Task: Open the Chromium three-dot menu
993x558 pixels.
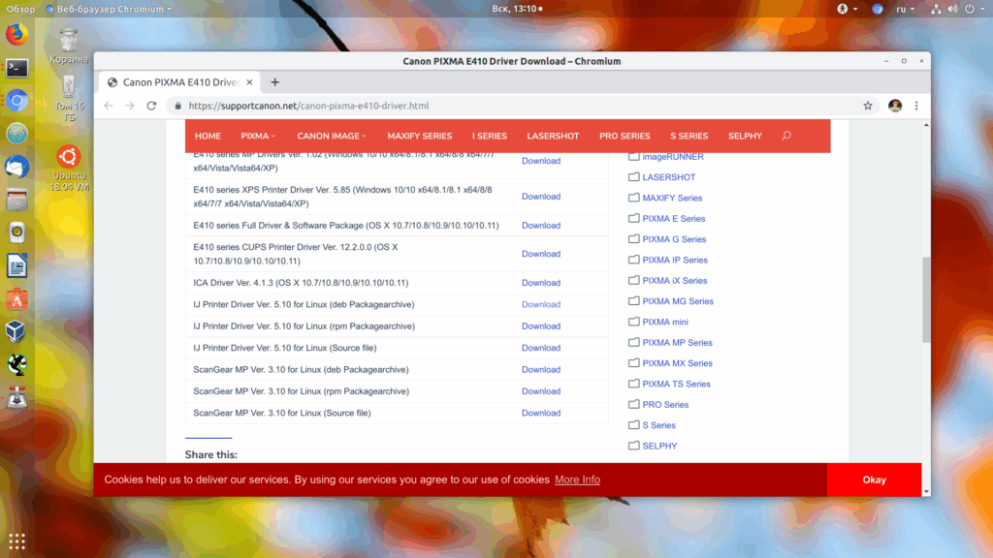Action: (916, 106)
